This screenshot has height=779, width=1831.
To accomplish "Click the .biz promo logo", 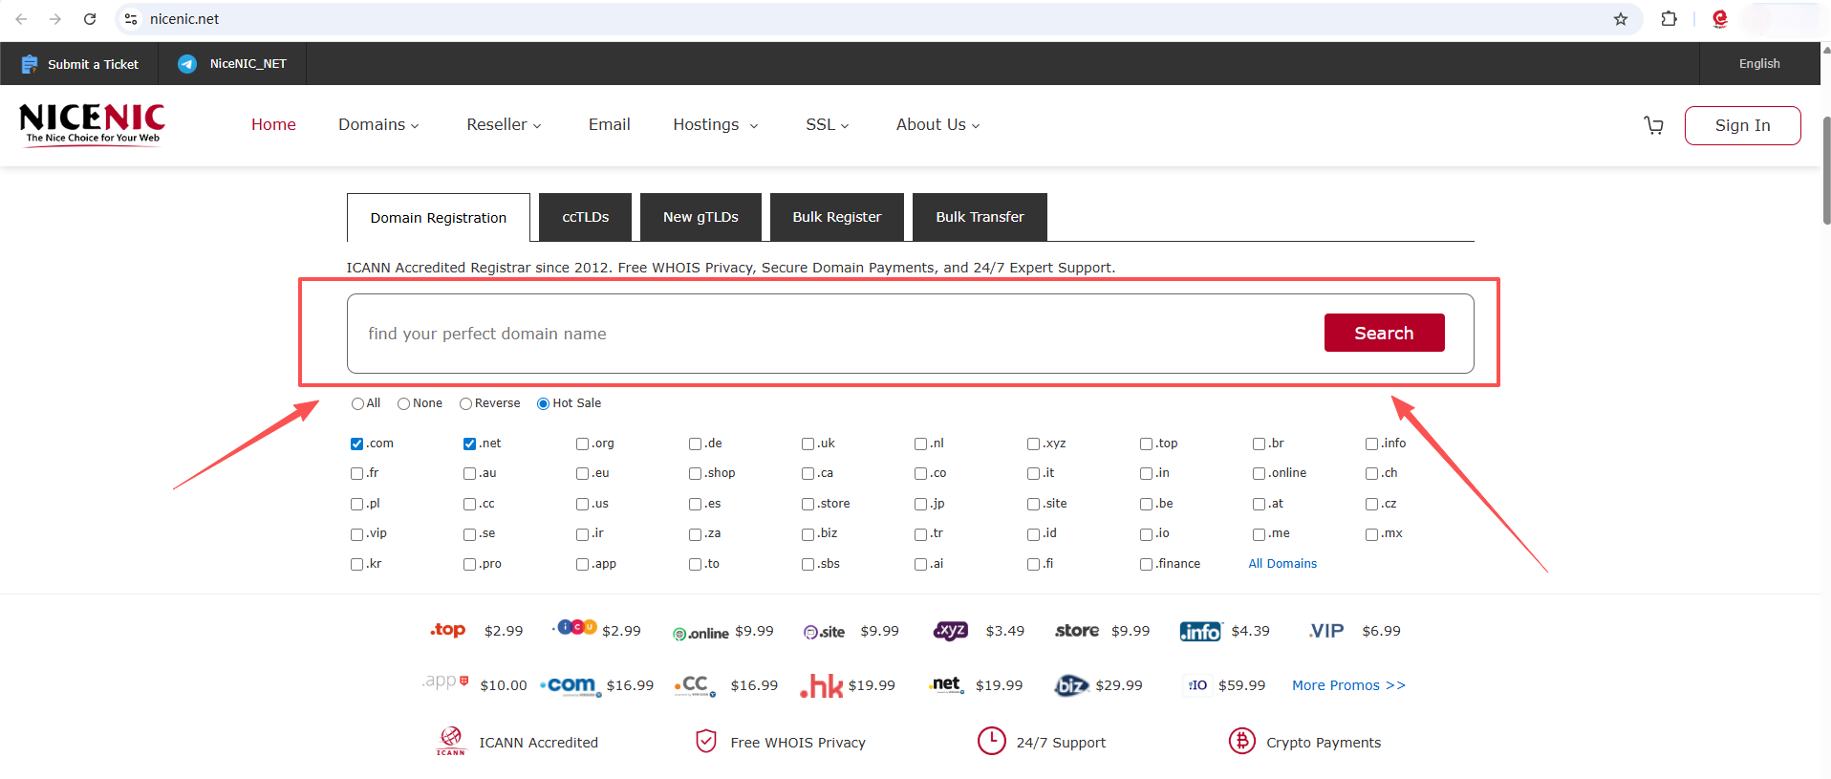I will 1071,685.
